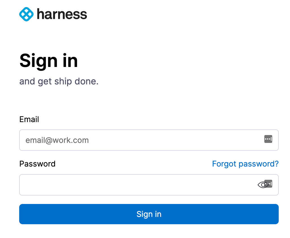This screenshot has width=290, height=238.
Task: Reset credentials via Forgot password?
Action: pos(245,164)
